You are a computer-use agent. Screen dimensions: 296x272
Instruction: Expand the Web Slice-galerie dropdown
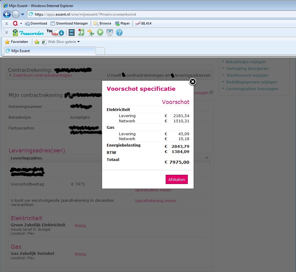click(78, 42)
